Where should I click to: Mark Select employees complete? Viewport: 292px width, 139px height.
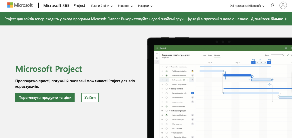tap(167, 120)
